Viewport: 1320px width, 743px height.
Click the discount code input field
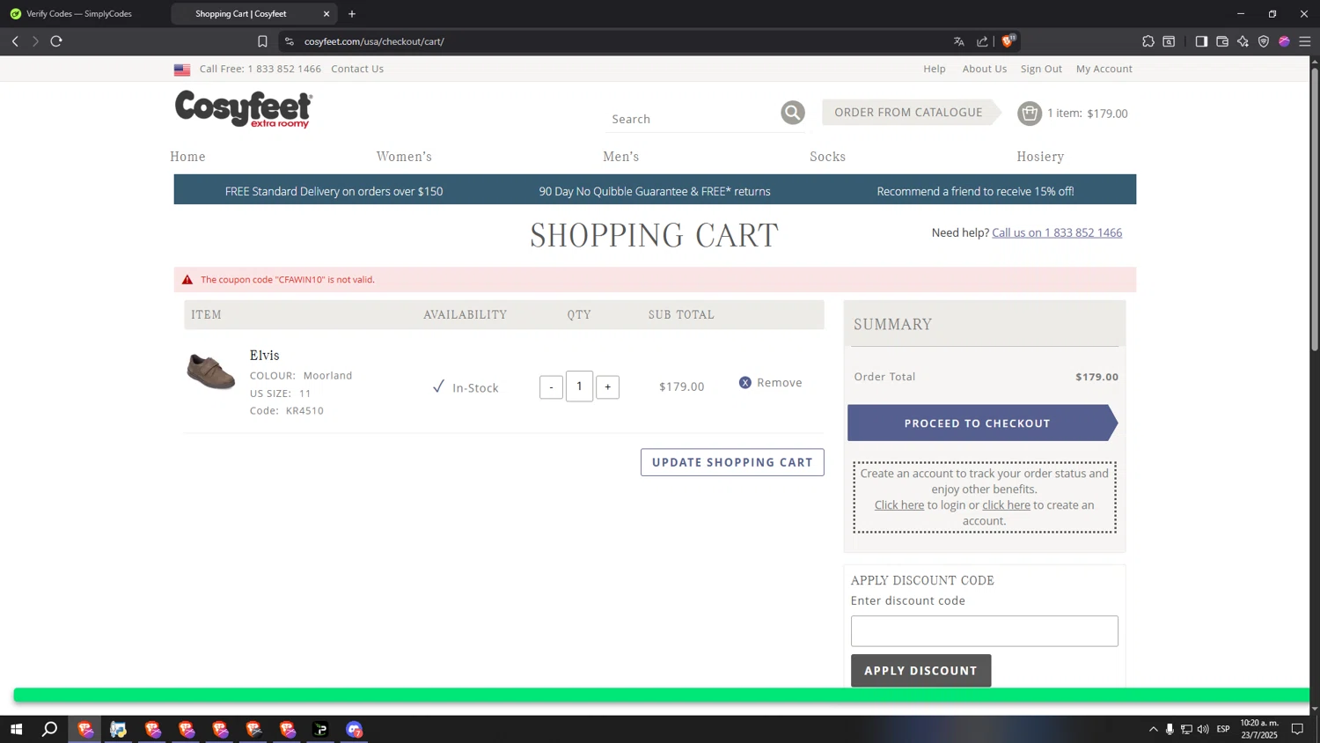984,631
